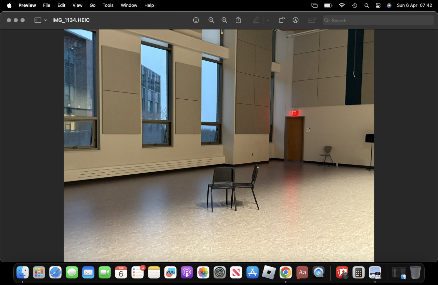Screen dimensions: 438x285
Task: Open the Edit menu
Action: coord(61,5)
